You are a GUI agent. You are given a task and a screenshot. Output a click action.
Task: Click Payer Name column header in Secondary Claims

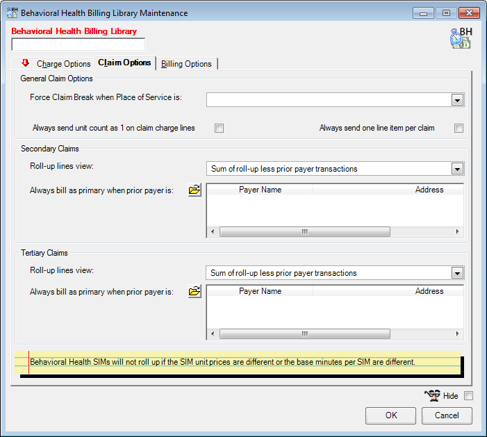pyautogui.click(x=260, y=190)
